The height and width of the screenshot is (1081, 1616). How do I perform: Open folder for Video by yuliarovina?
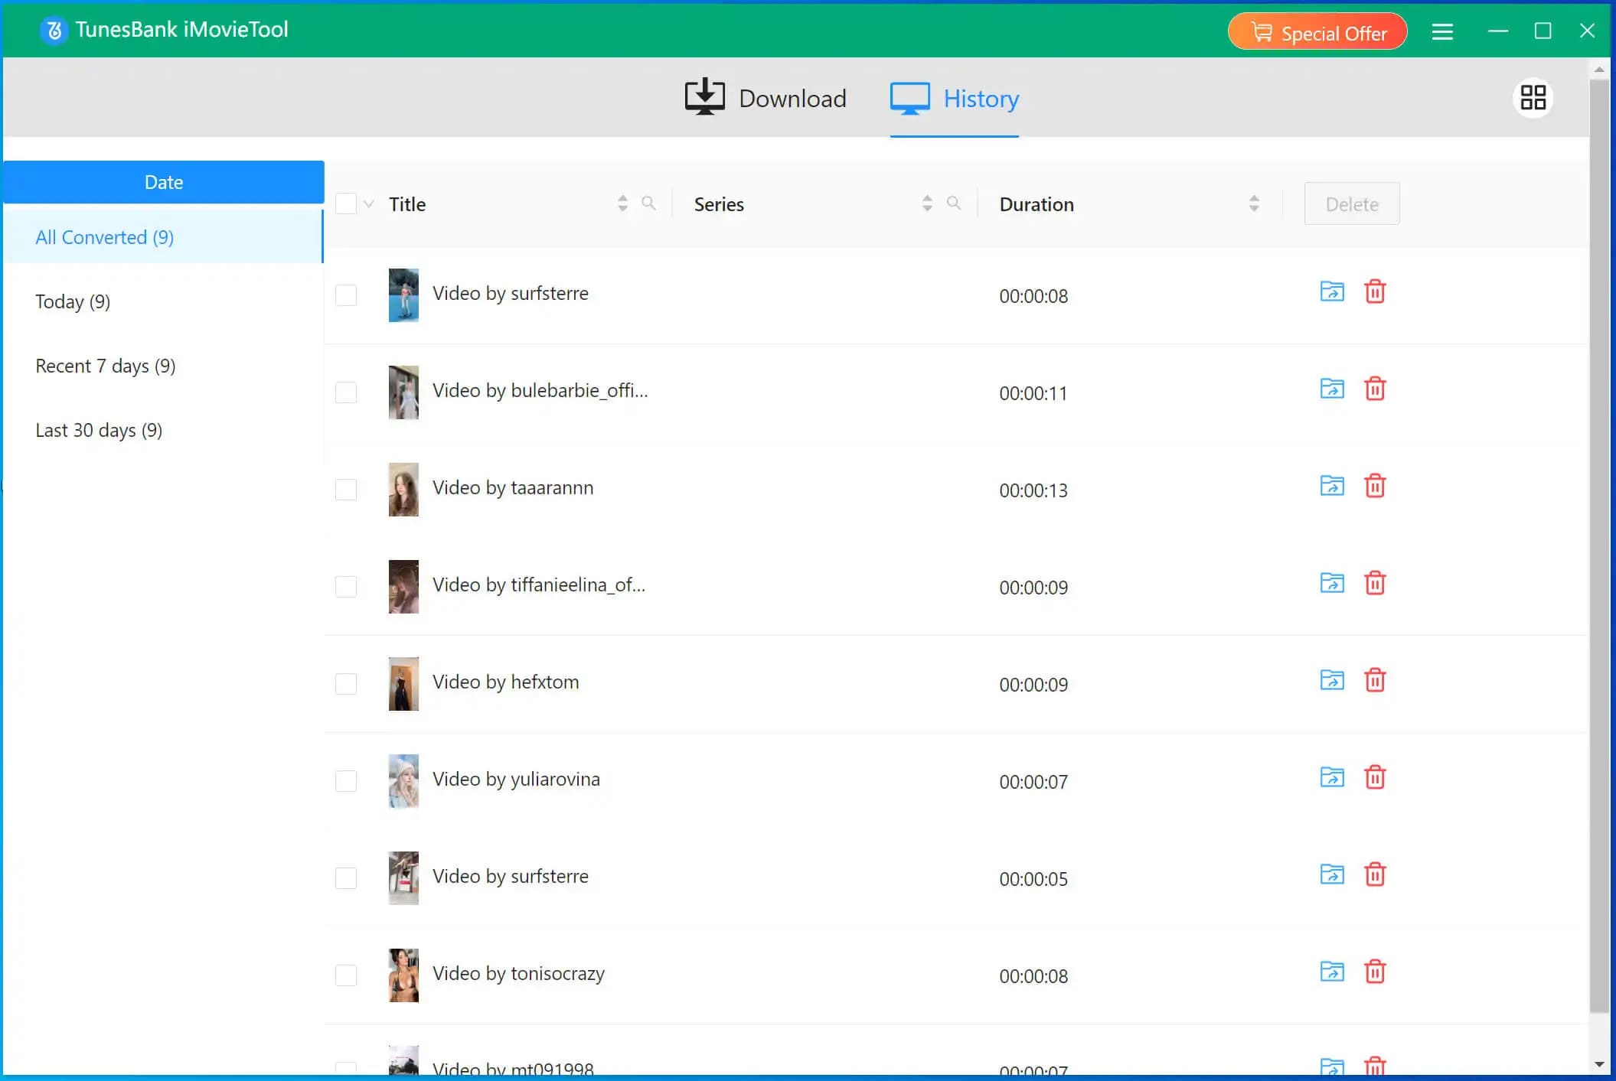click(1331, 777)
